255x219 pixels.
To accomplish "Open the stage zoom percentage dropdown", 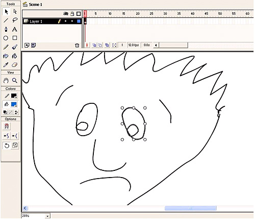I will click(47, 216).
